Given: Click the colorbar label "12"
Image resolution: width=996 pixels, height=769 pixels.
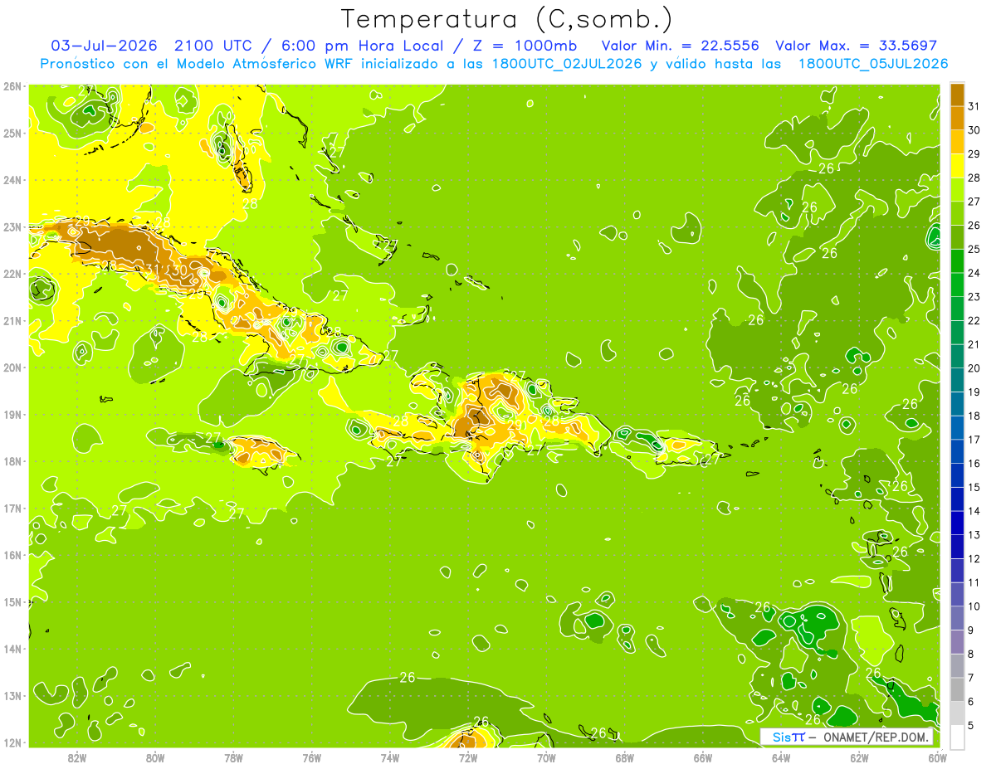Looking at the screenshot, I should [x=974, y=559].
